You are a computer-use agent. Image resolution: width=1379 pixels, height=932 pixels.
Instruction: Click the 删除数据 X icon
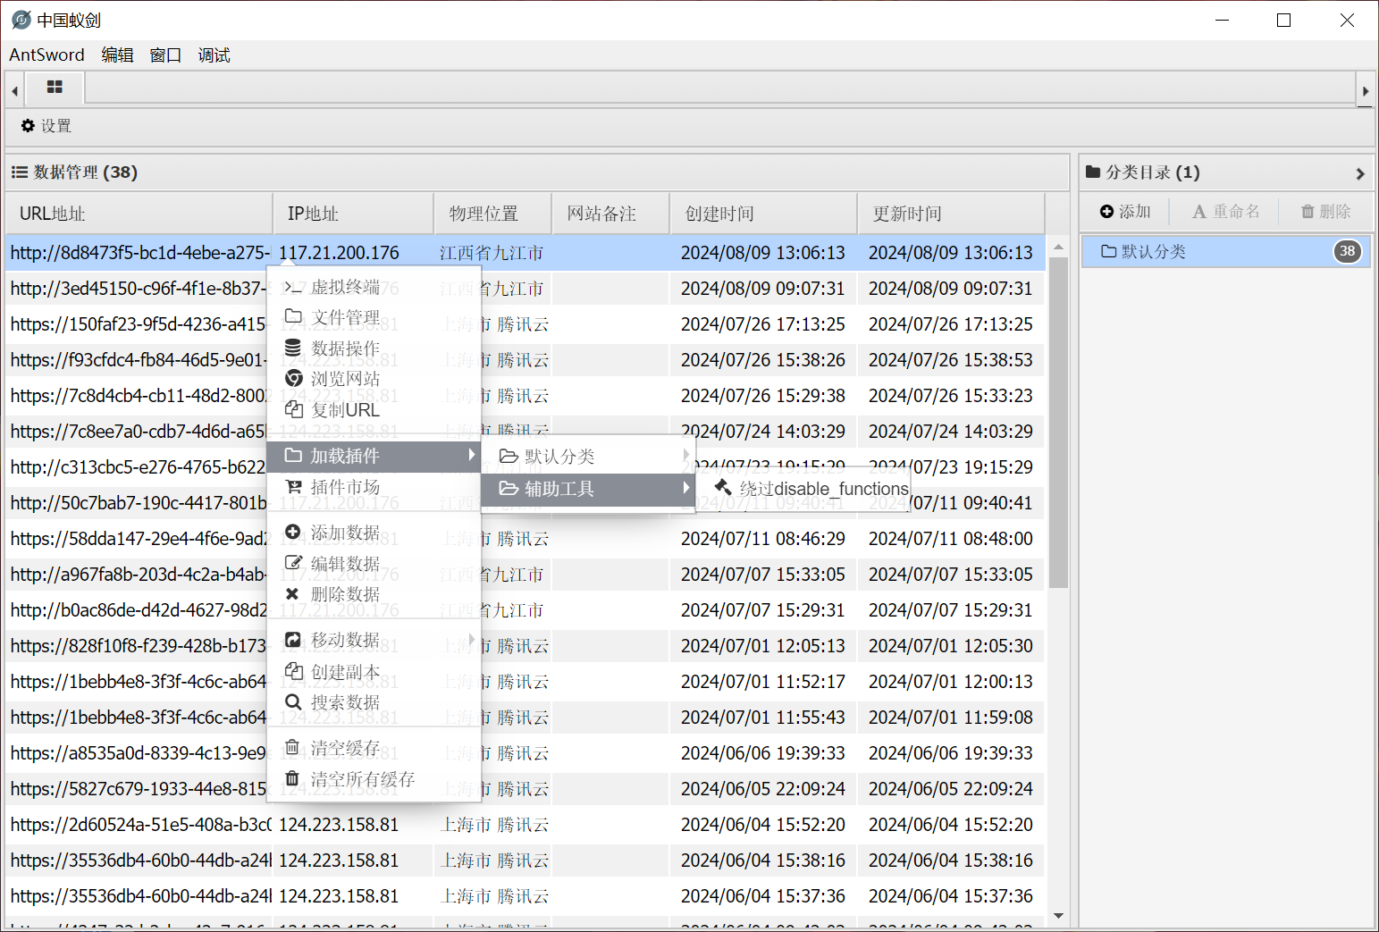(x=292, y=593)
